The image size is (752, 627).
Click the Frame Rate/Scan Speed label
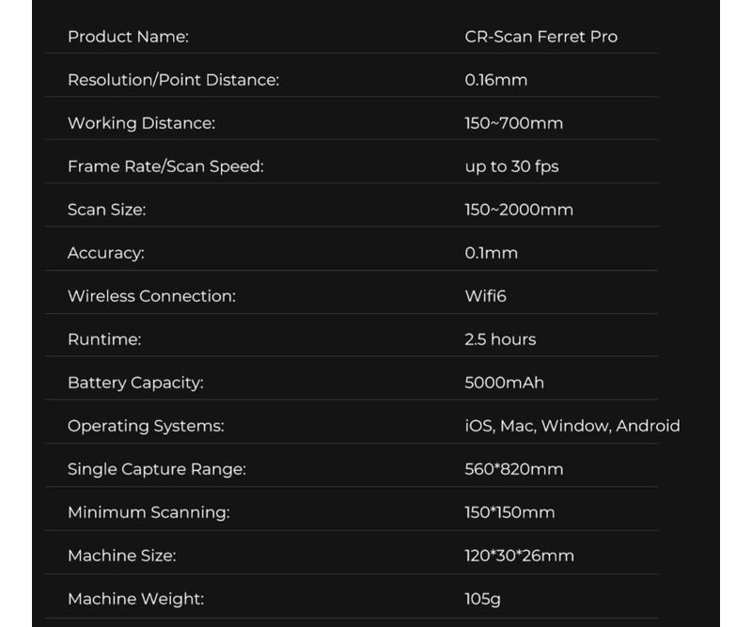[x=165, y=166]
